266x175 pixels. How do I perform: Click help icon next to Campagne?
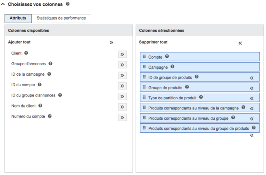coord(172,67)
